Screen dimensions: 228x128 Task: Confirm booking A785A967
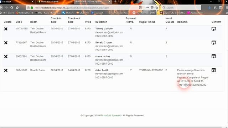[x=213, y=43]
